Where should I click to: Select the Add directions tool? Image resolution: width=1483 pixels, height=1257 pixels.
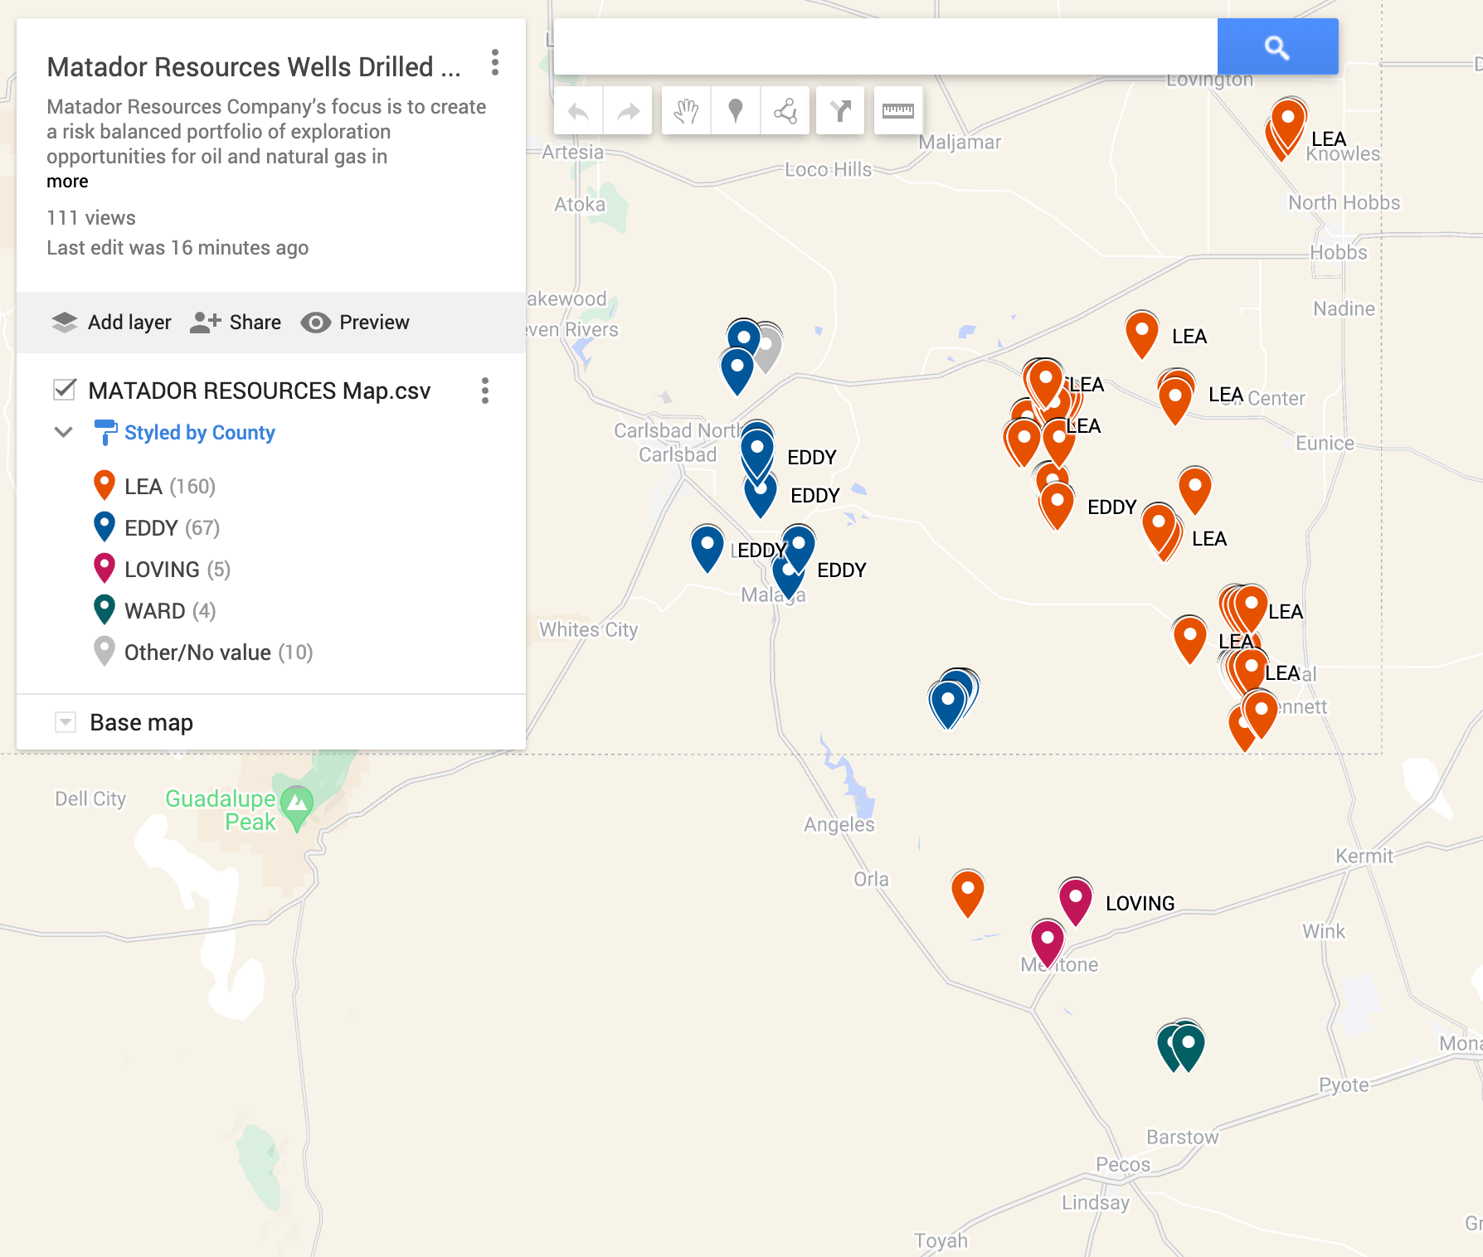tap(840, 110)
